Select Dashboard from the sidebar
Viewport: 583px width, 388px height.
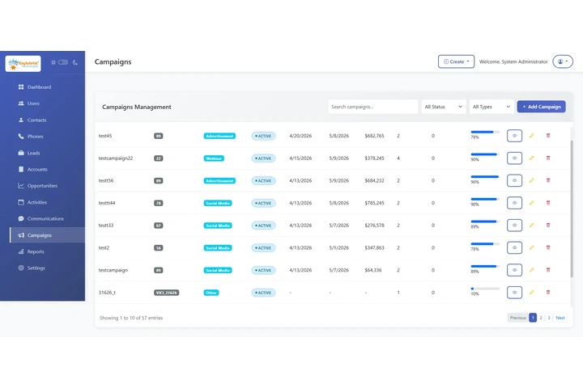(x=39, y=86)
